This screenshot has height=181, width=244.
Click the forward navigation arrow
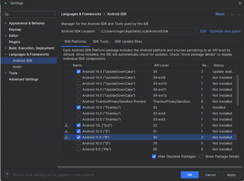coord(239,15)
